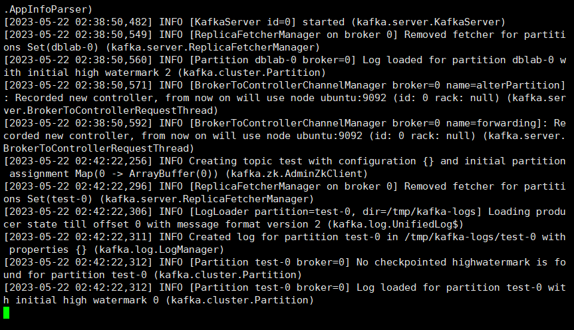Image resolution: width=574 pixels, height=330 pixels.
Task: Select the timestamp "02:42:22,296"
Action: 111,186
